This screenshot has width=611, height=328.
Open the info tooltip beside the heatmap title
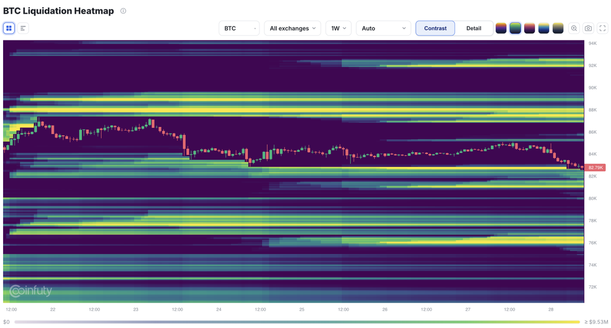123,11
